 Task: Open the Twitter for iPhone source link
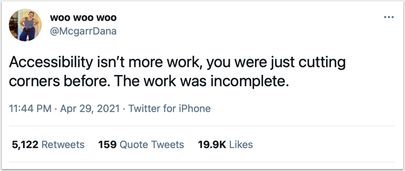170,108
